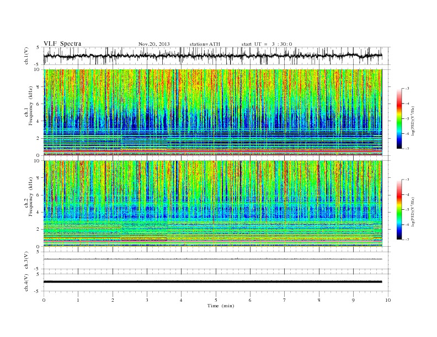437x337 pixels.
Task: Click the ch.4 voltage trace panel
Action: click(x=217, y=282)
